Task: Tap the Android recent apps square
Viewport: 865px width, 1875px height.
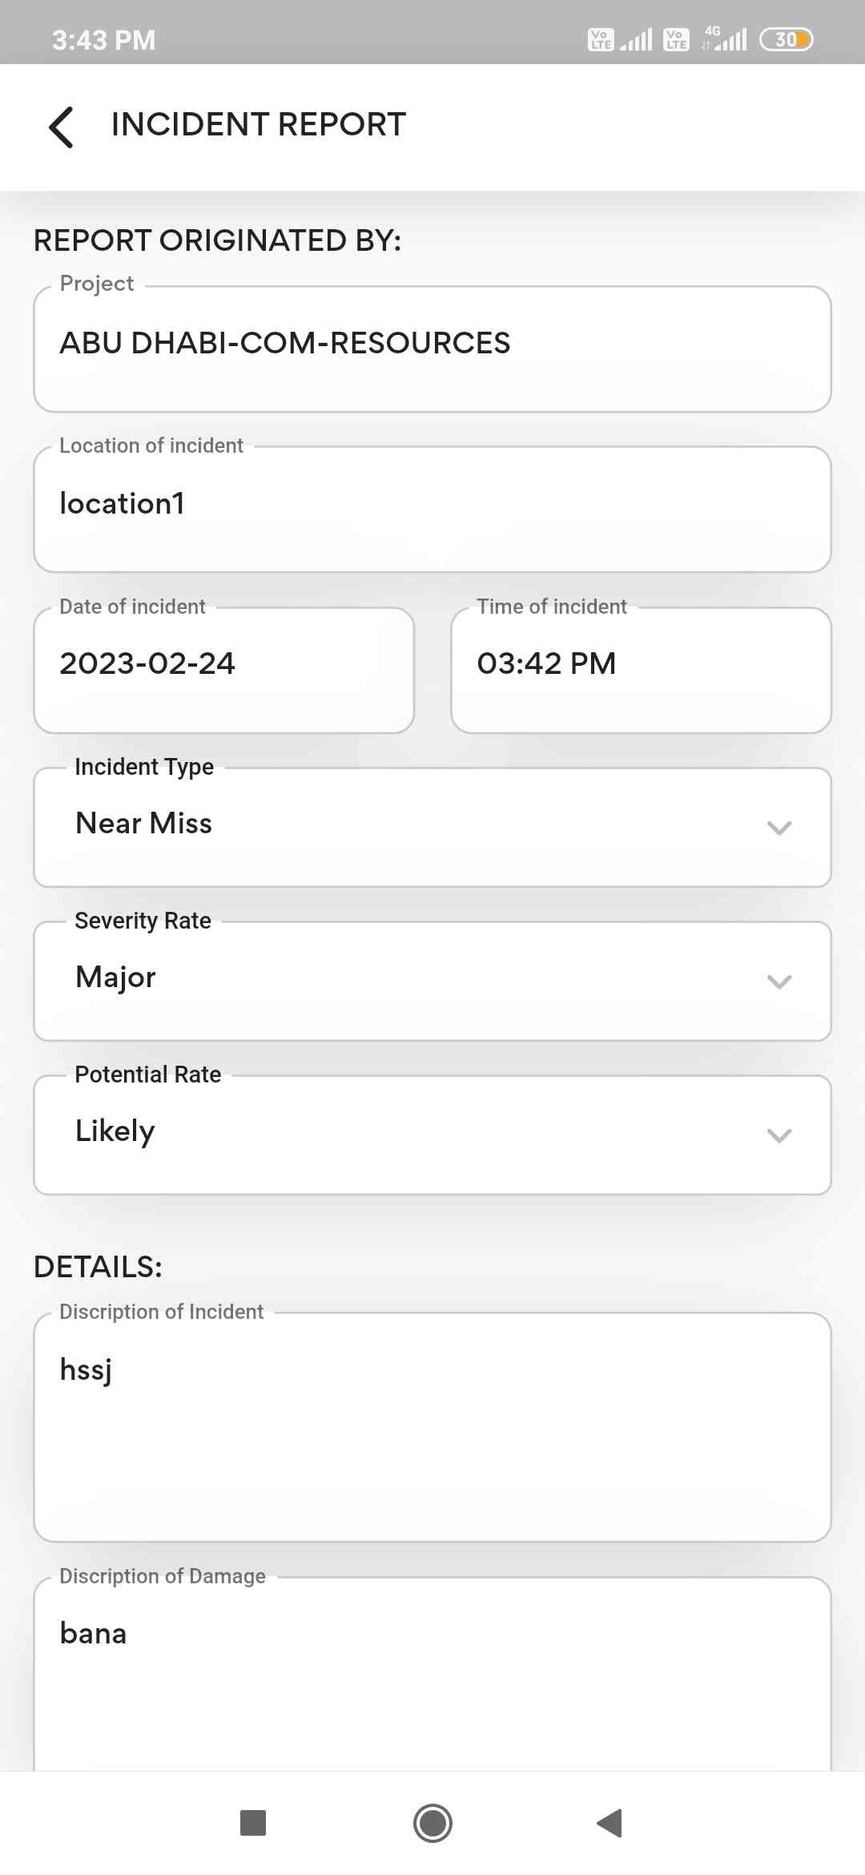Action: point(253,1823)
